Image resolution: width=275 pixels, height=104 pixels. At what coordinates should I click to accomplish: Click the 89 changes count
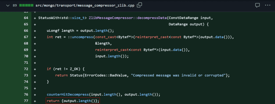15,5
